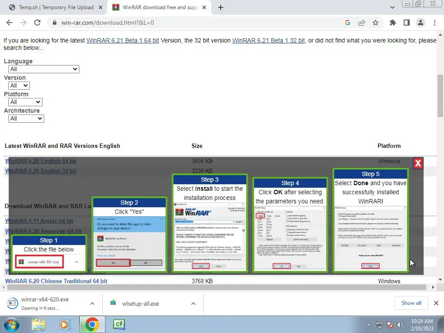Image resolution: width=444 pixels, height=333 pixels.
Task: Go back to the previous page
Action: click(10, 23)
